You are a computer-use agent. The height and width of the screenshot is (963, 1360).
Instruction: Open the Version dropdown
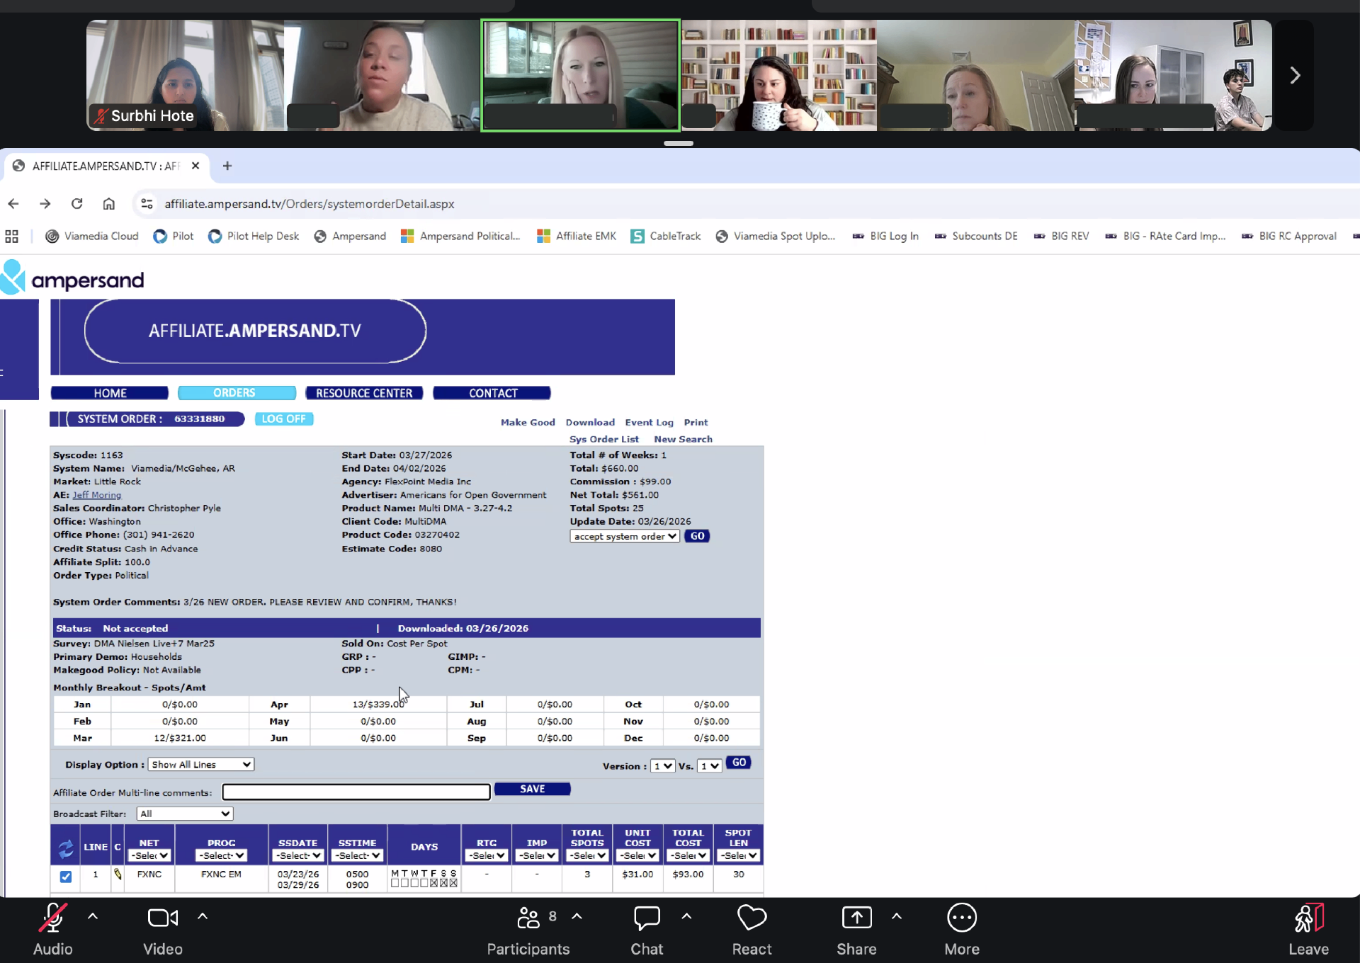[662, 766]
